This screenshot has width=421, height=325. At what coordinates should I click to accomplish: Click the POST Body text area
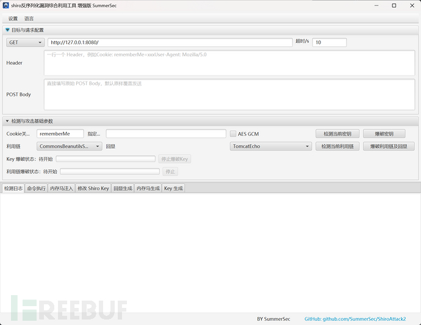tap(229, 95)
